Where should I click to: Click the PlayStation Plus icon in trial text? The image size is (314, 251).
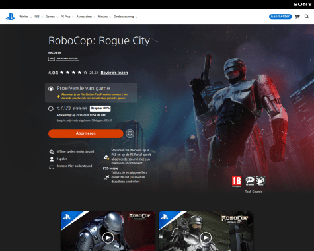58,96
